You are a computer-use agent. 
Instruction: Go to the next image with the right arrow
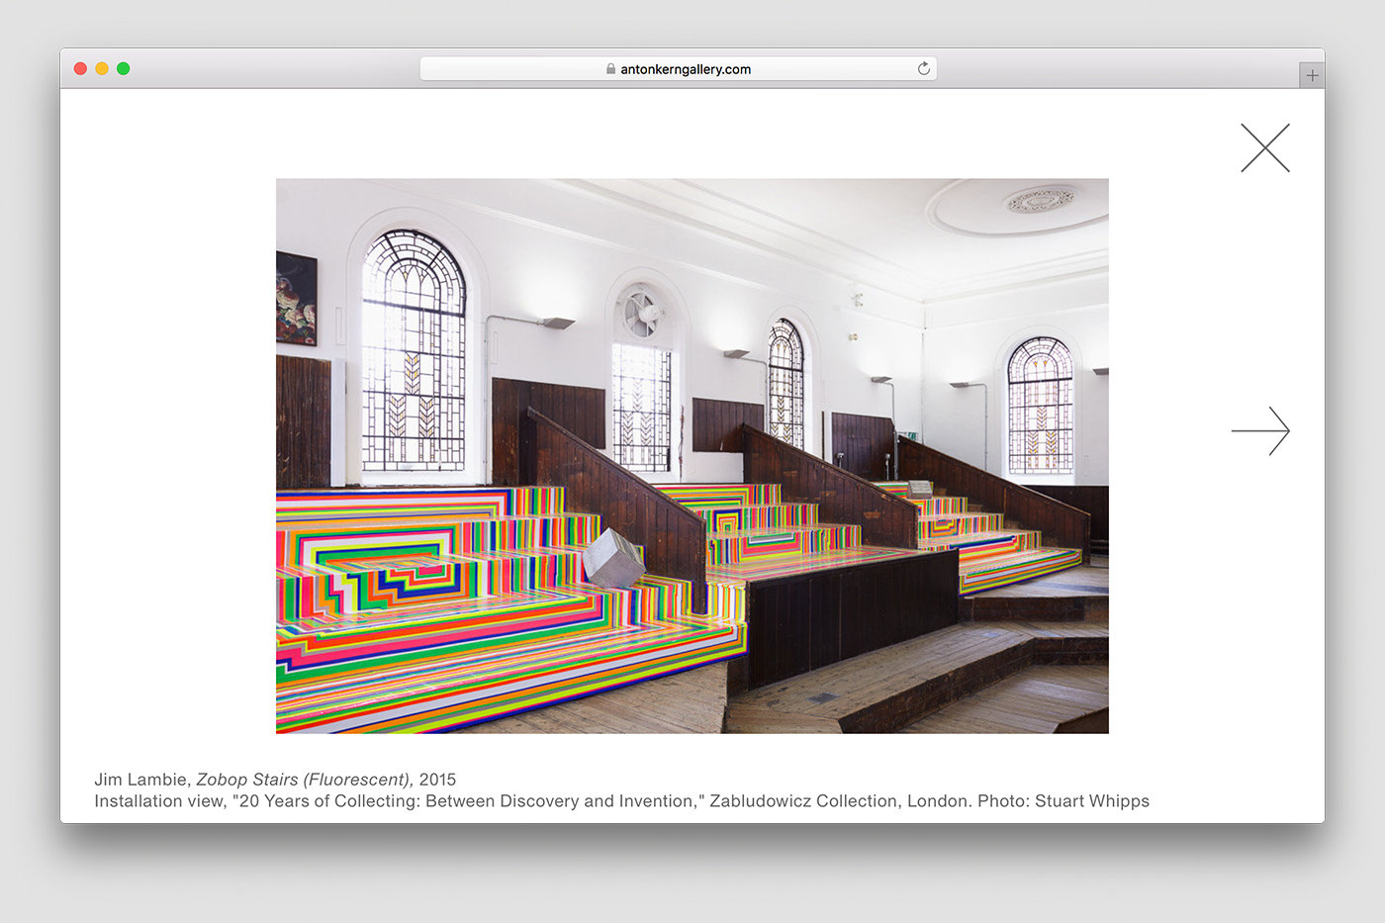pos(1261,431)
